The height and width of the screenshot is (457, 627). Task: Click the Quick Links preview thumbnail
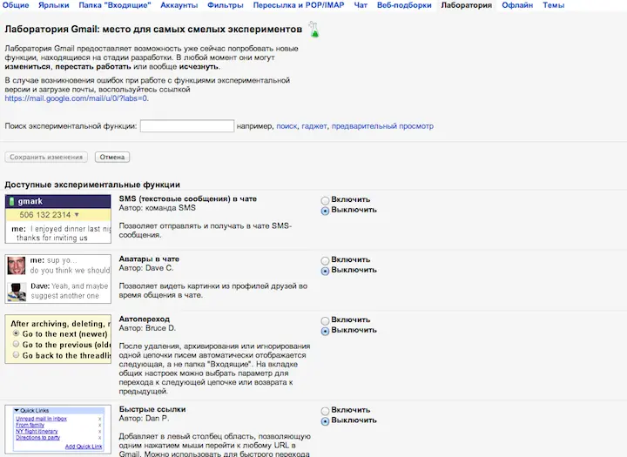(58, 429)
